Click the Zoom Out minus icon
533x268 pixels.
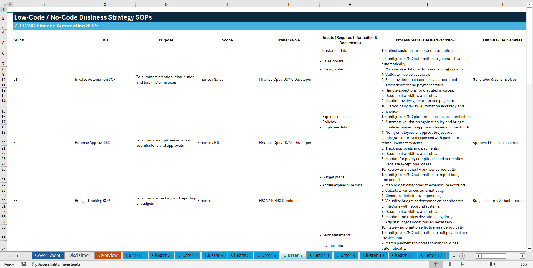(x=474, y=264)
